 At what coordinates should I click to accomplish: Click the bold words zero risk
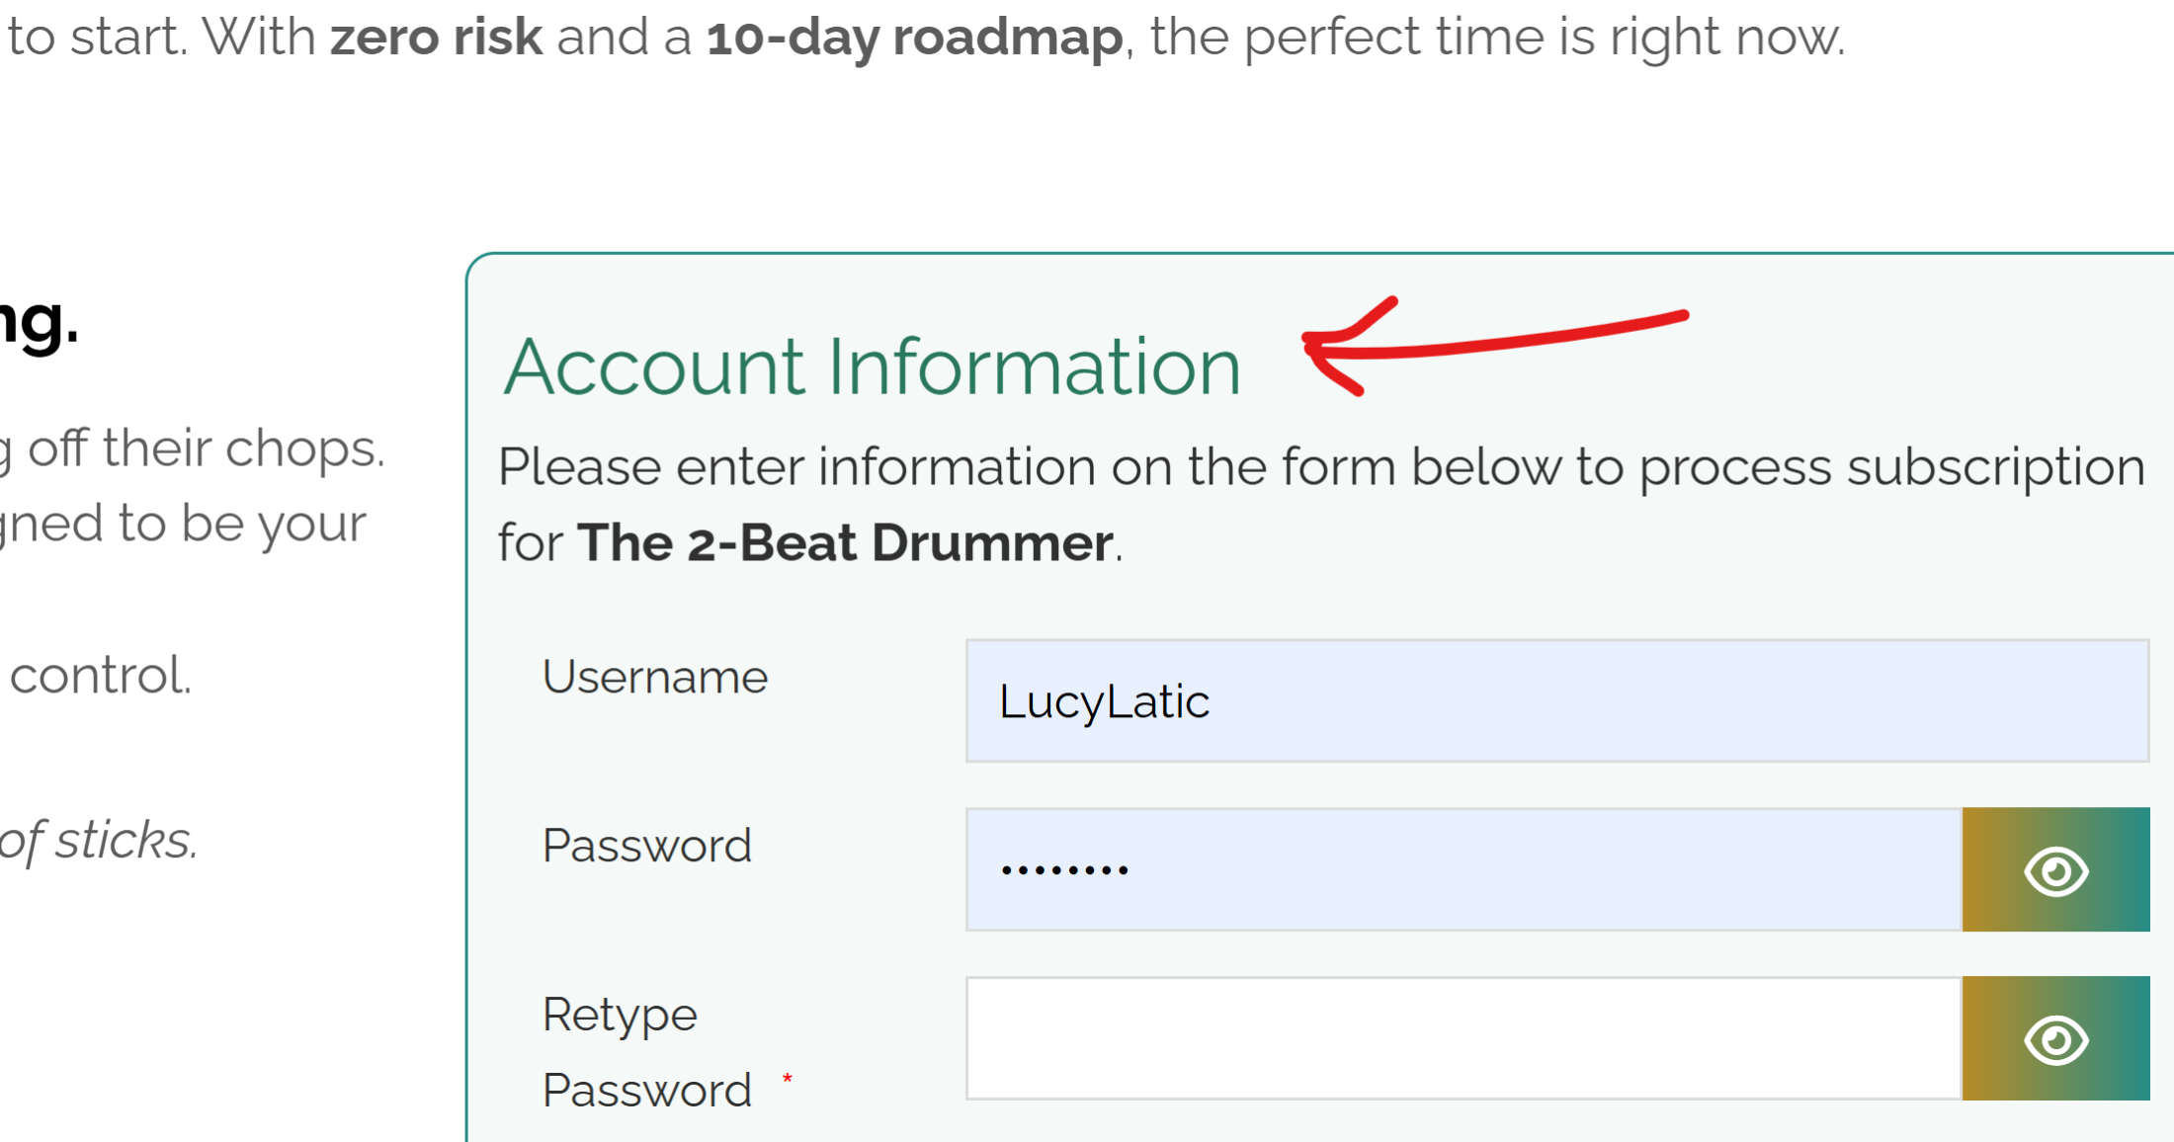(x=436, y=38)
